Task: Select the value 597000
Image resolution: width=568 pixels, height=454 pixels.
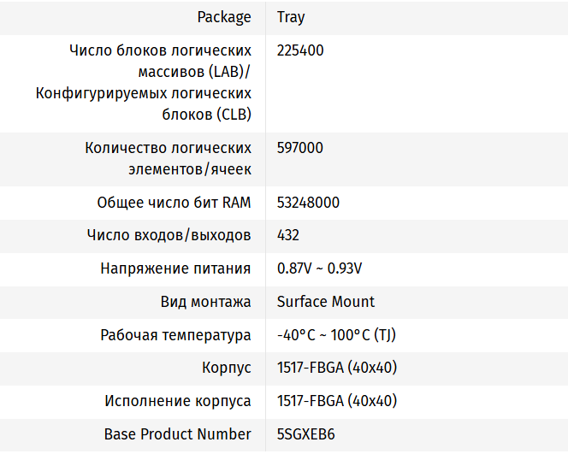Action: 300,148
